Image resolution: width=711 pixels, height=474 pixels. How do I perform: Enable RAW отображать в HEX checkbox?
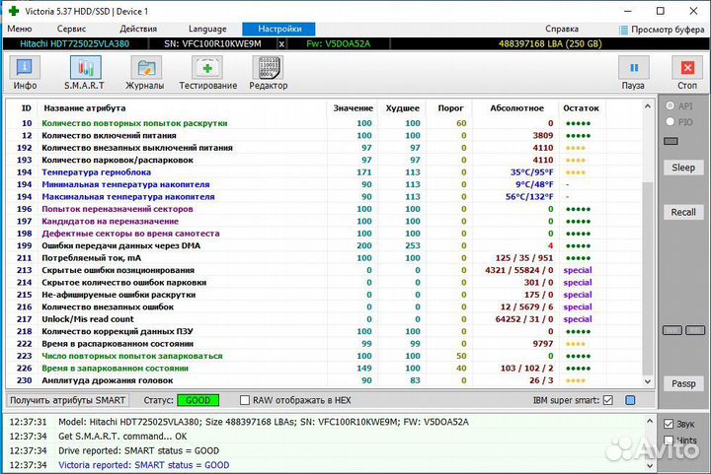click(245, 400)
